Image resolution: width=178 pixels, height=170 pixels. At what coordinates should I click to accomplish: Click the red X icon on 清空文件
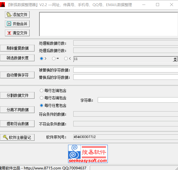click(x=9, y=33)
